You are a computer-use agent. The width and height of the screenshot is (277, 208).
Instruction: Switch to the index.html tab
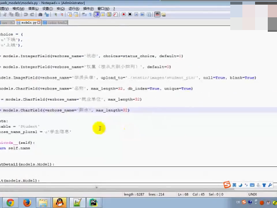55,23
